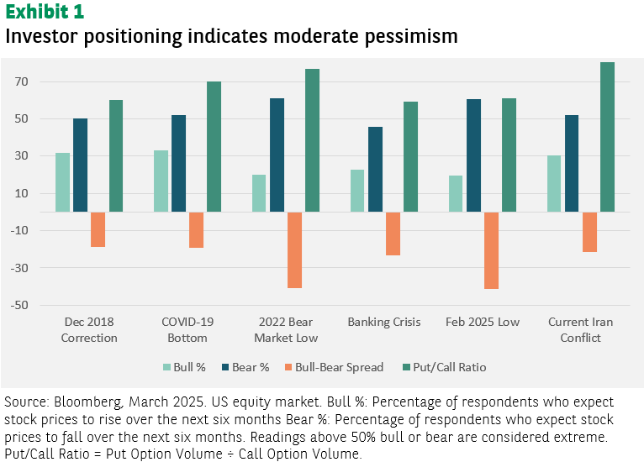Click the -50 value on the y-axis

click(19, 305)
